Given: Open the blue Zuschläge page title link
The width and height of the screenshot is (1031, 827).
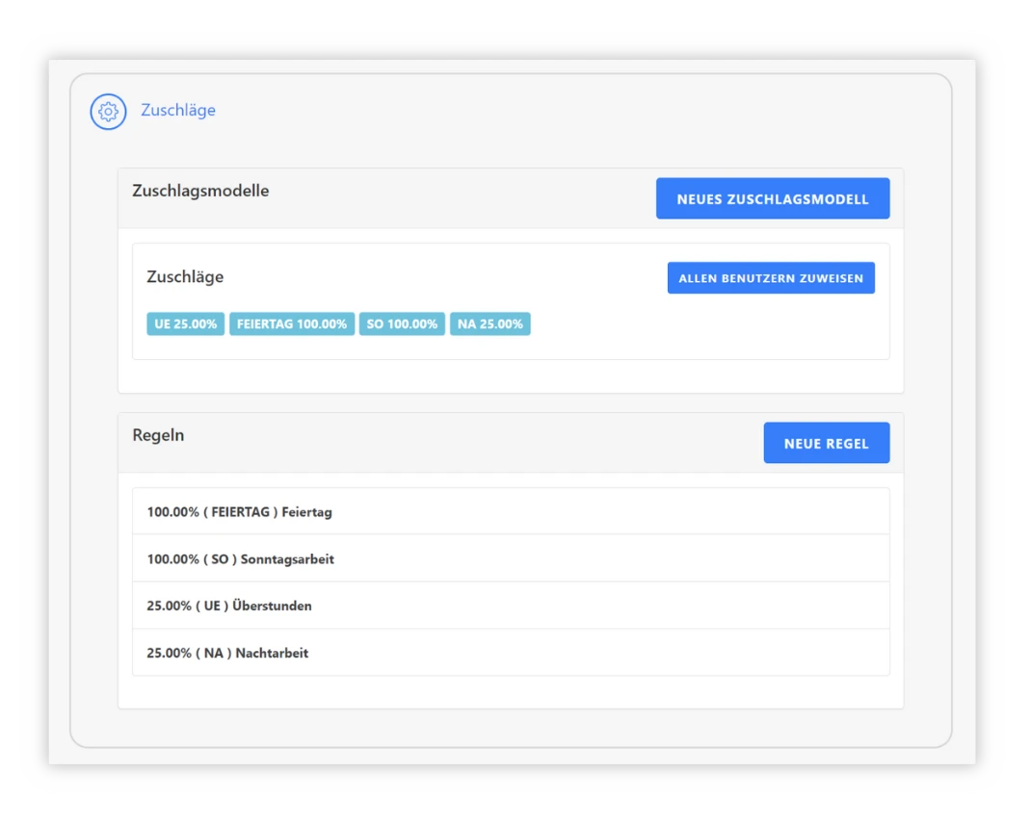Looking at the screenshot, I should pos(178,111).
